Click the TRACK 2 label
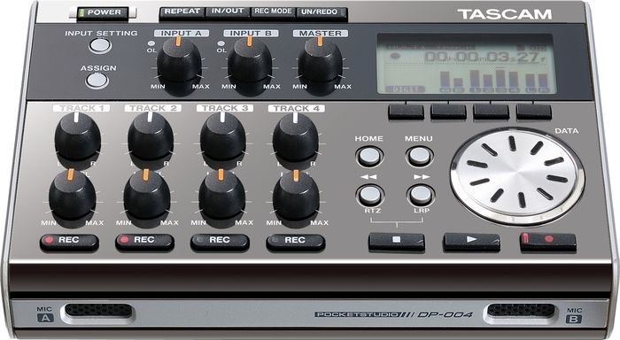This screenshot has width=620, height=340. point(153,108)
